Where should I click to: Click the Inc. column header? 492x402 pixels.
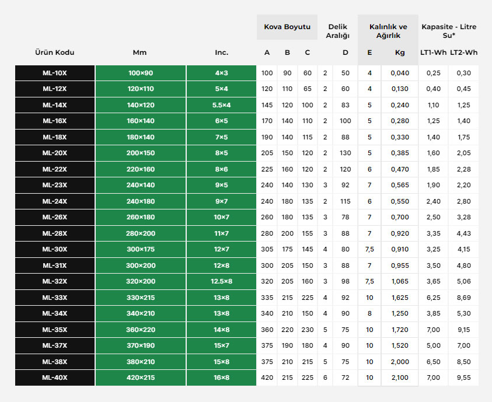tap(222, 53)
